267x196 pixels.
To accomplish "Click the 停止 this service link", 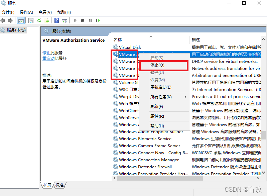I will [46, 53].
